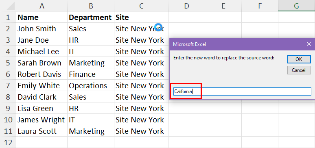Viewport: 315px width, 148px height.
Task: Select row 4 header
Action: coord(8,51)
